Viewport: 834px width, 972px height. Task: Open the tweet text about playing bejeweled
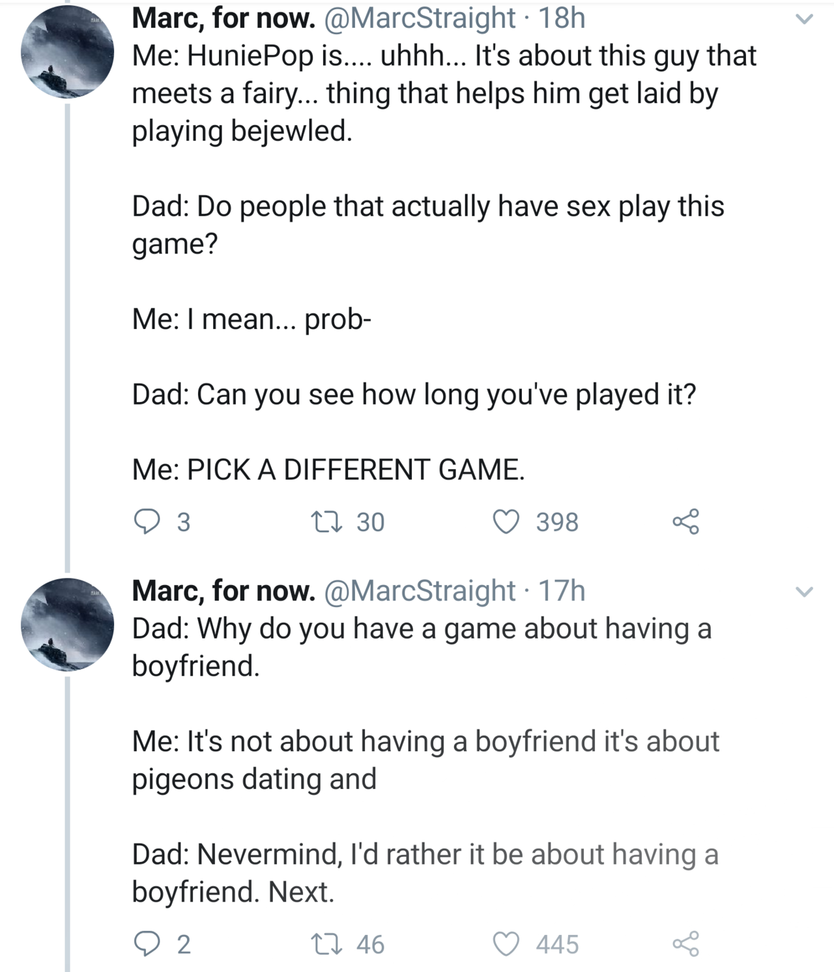(x=424, y=93)
